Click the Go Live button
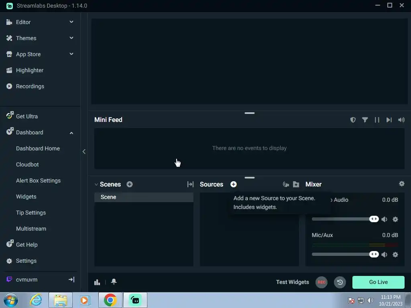Screen dimensions: 411x308 378,282
